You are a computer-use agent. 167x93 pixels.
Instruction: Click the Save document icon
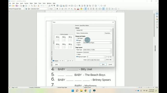(x=17, y=6)
